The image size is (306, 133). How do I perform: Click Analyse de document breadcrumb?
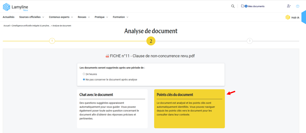62,26
